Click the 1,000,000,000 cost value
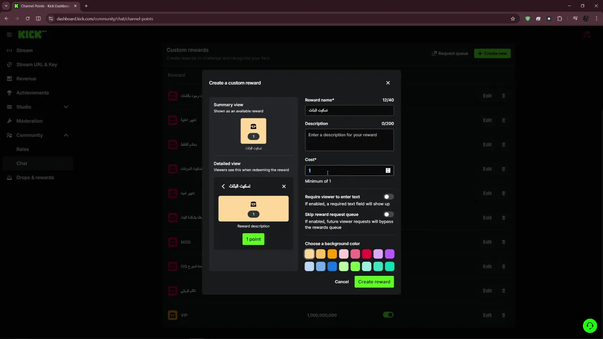Viewport: 603px width, 339px height. [322, 315]
